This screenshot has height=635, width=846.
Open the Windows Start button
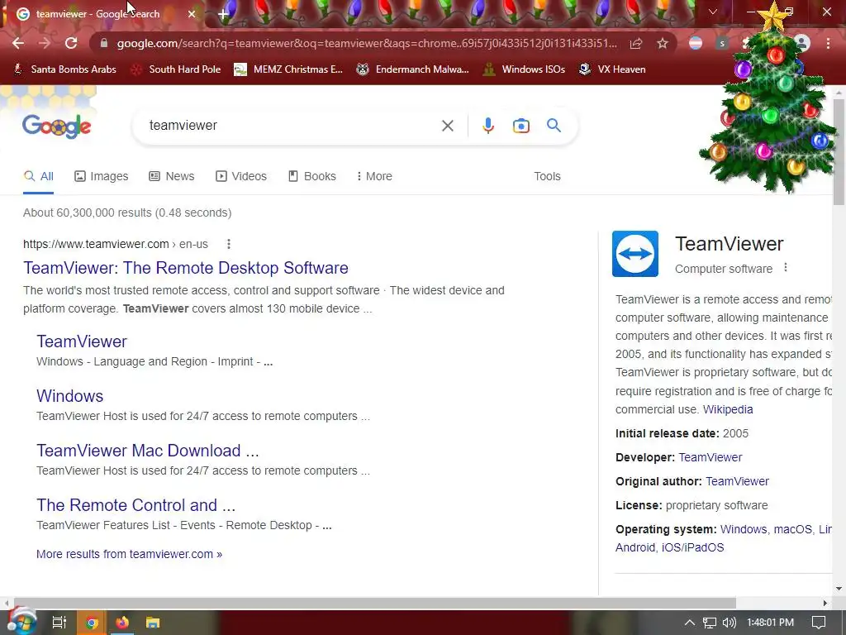pyautogui.click(x=21, y=622)
